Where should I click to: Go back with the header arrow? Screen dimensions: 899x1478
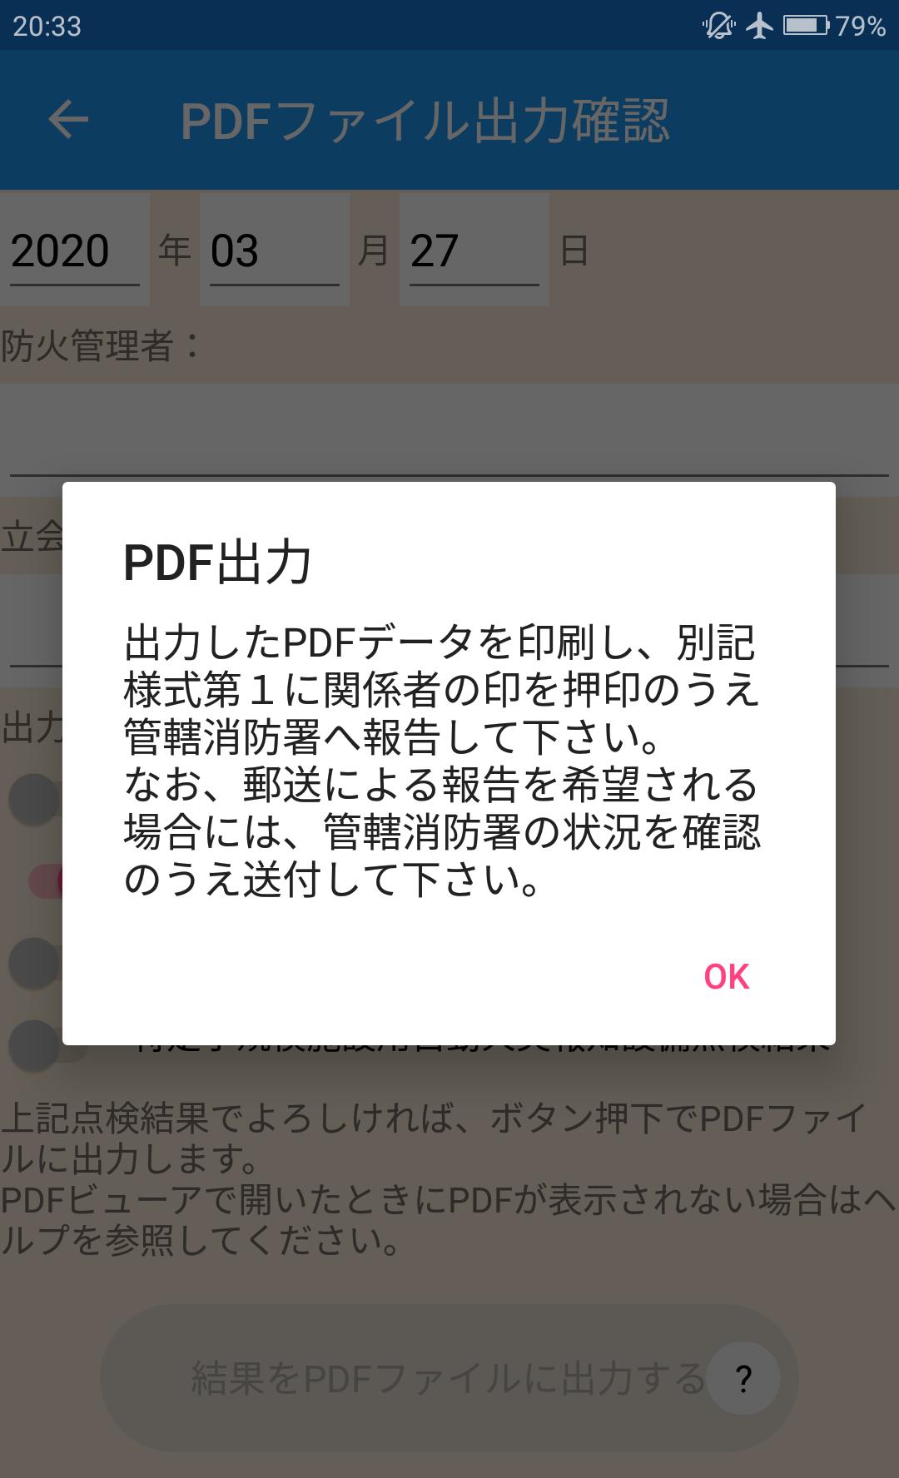tap(68, 120)
